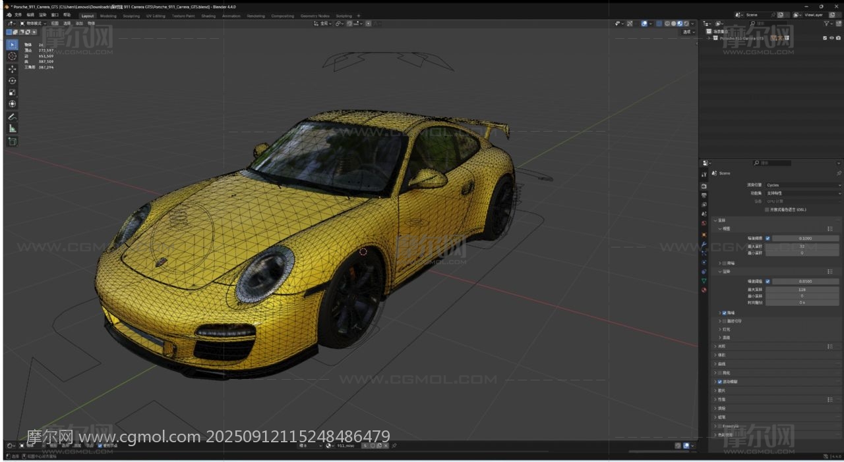Viewport: 844px width, 462px height.
Task: Open the Object Data properties tab icon
Action: (x=704, y=281)
